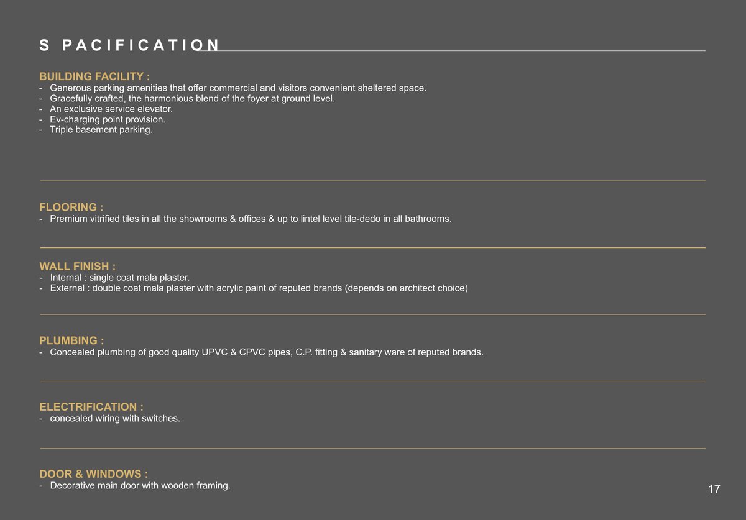
Task: Select the exclusive service elevator text
Action: pos(111,109)
